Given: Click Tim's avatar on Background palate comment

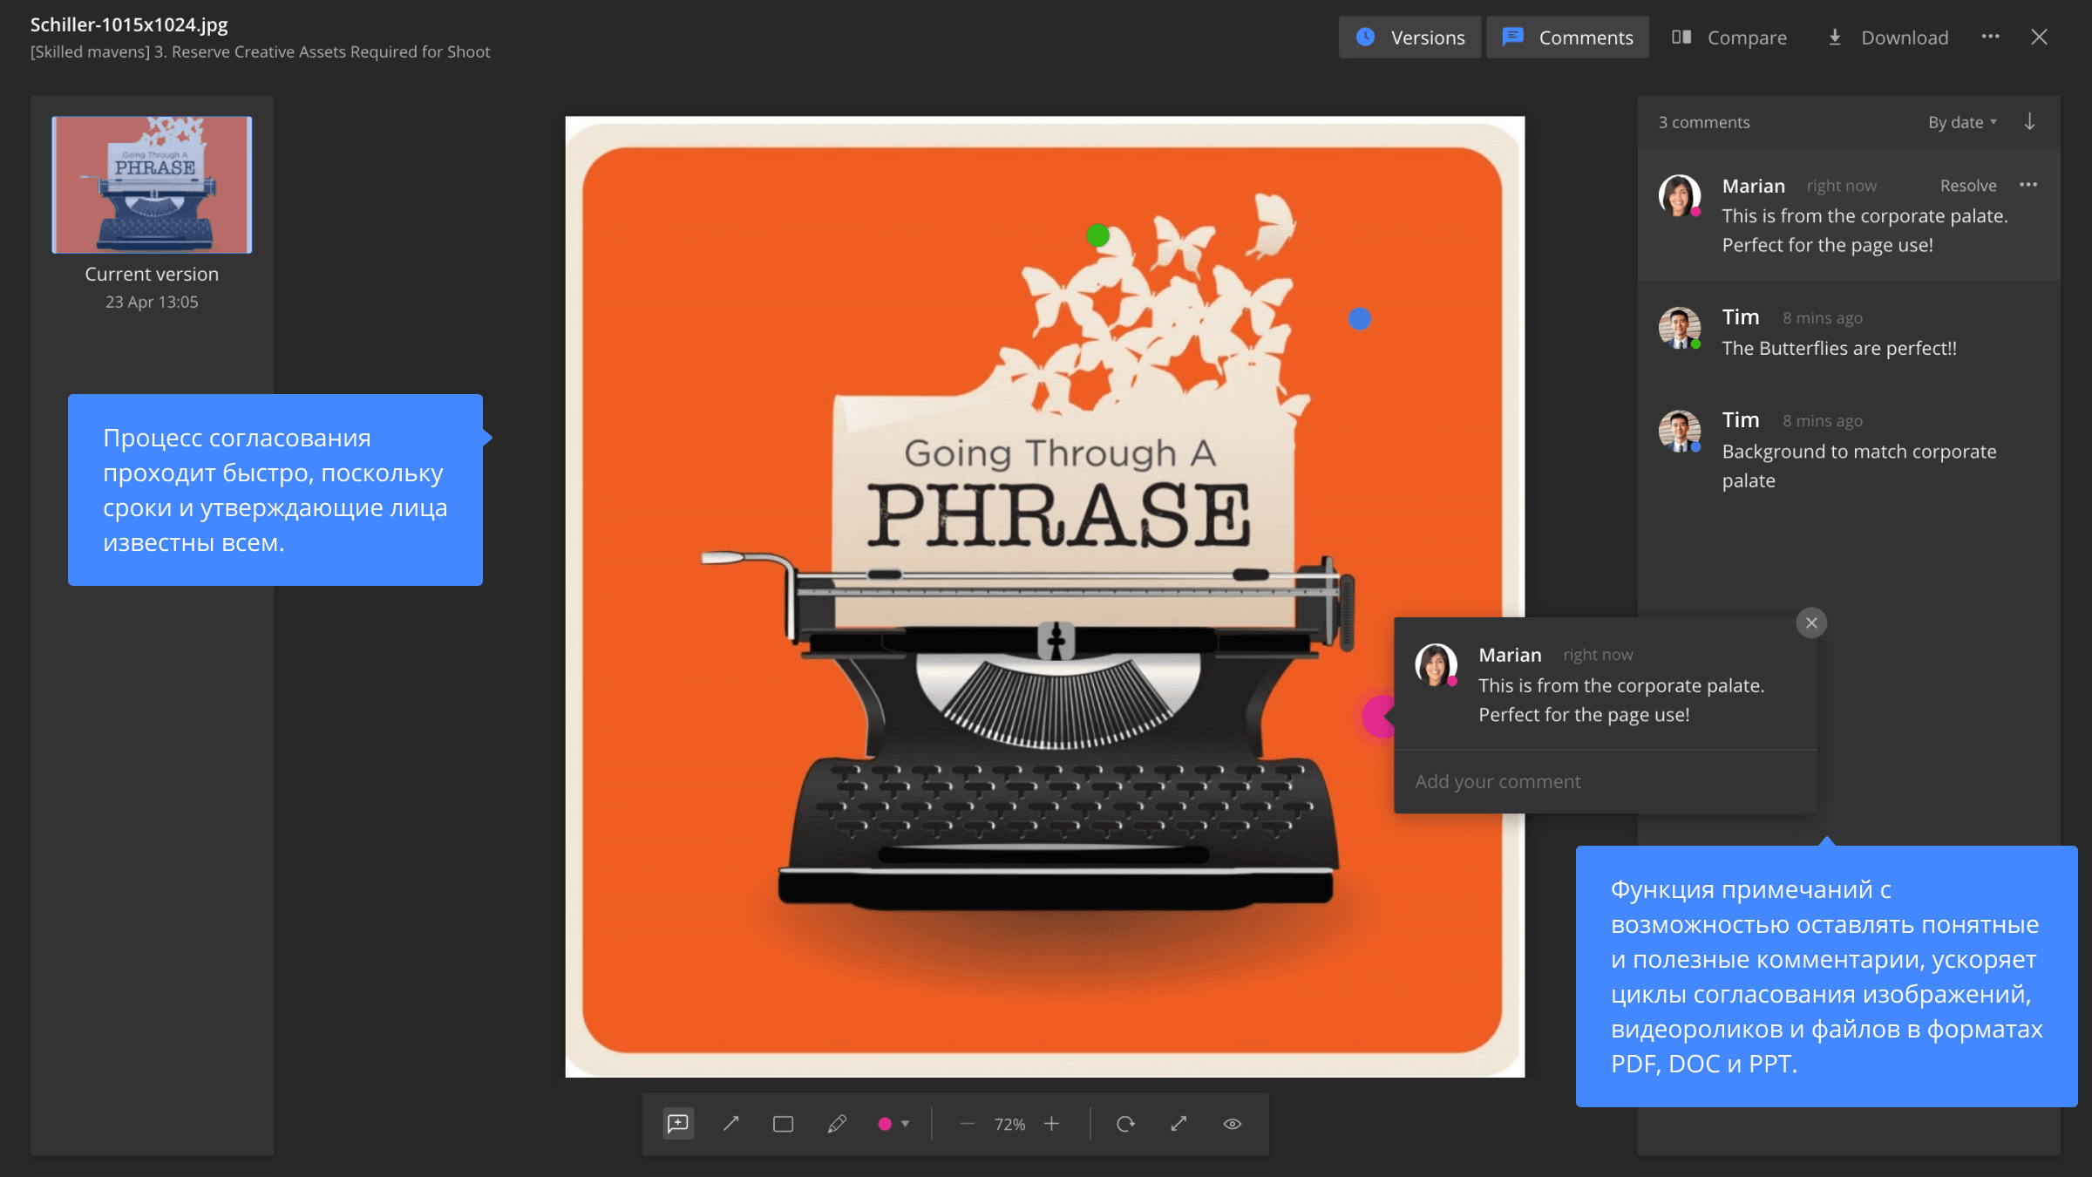Looking at the screenshot, I should [x=1679, y=432].
